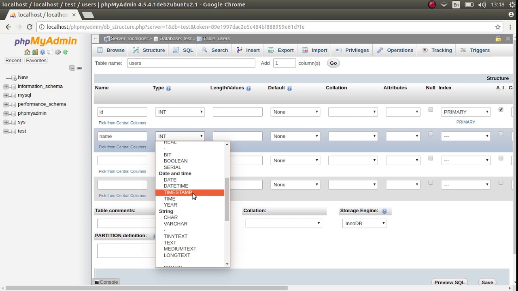518x291 pixels.
Task: Open the SQL tab
Action: (183, 50)
